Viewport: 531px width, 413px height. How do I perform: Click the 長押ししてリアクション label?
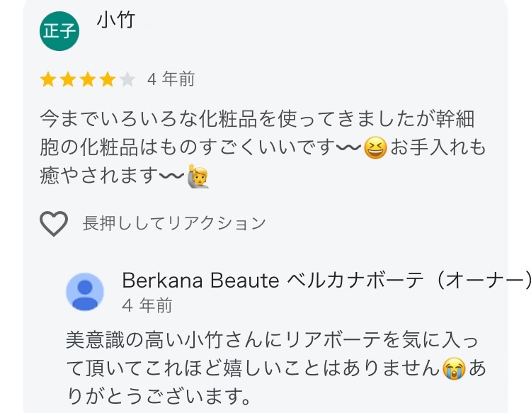[x=174, y=224]
